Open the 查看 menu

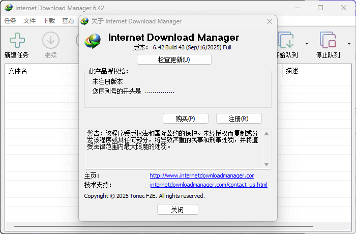(68, 21)
